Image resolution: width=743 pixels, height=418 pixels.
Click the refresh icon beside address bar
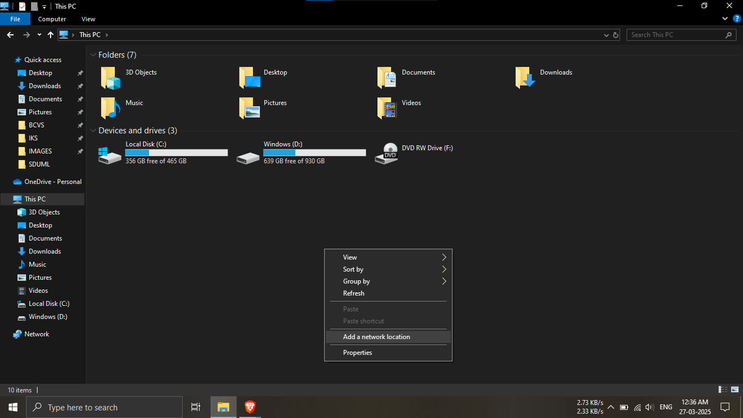tap(616, 35)
